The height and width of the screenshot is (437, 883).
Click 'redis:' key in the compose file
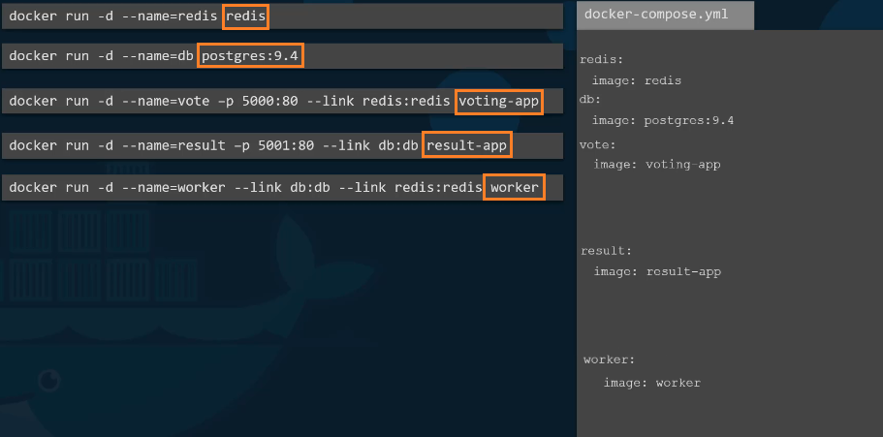click(602, 60)
